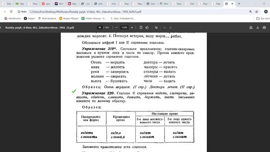Click the fit to page icon
Viewport: 270px width, 152px height.
pos(141,27)
